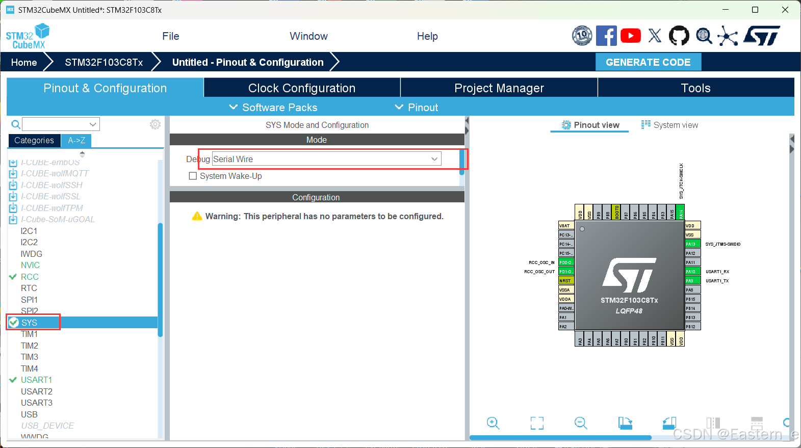The image size is (801, 448).
Task: Click the Untitled - Pinout & Configuration breadcrumb
Action: click(x=248, y=62)
